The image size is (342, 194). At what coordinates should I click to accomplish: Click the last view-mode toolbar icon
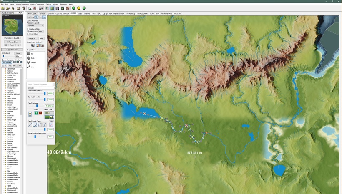[68, 8]
